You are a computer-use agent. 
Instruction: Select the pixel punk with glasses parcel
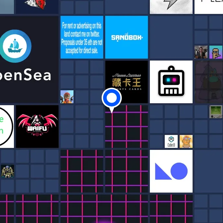click(x=216, y=52)
